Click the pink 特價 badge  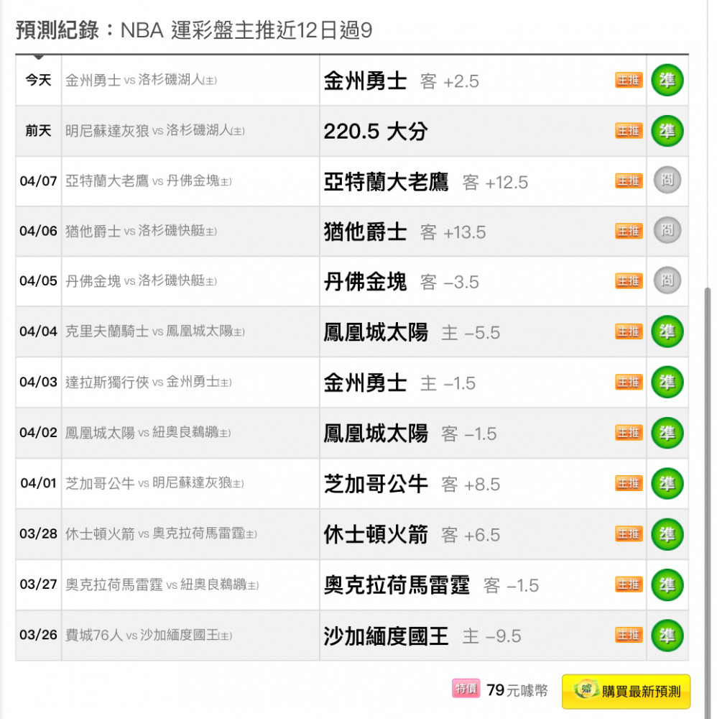466,688
